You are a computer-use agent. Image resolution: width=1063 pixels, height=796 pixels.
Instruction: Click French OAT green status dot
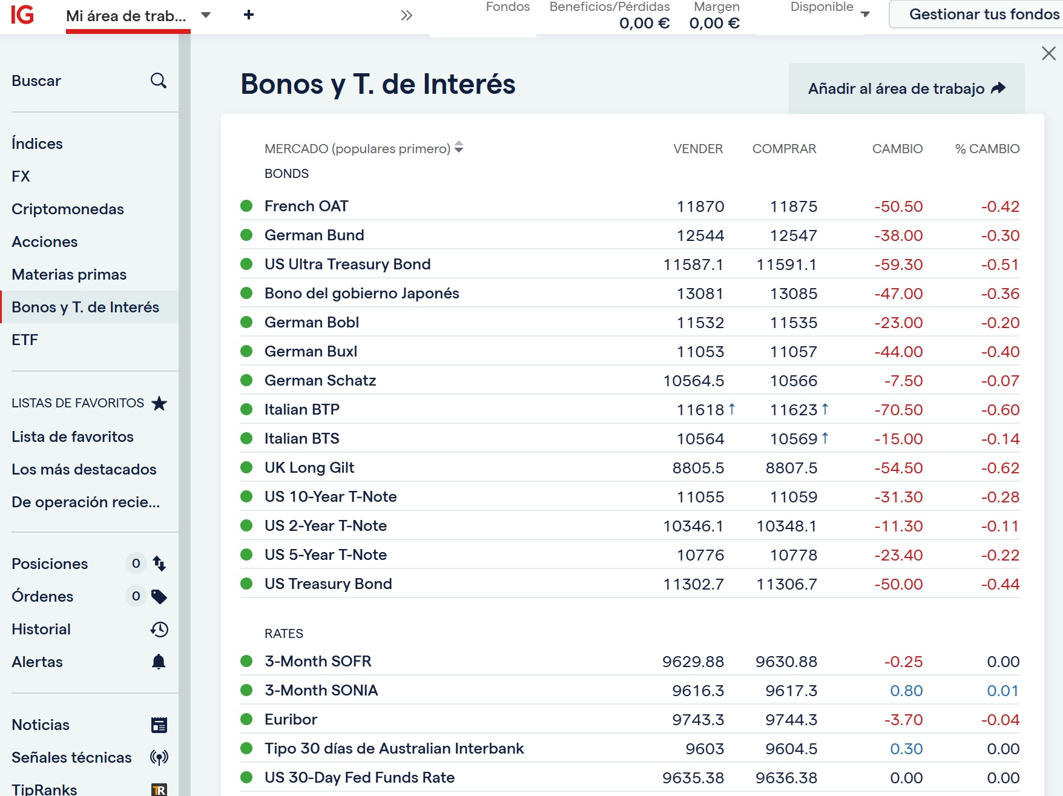[x=246, y=206]
